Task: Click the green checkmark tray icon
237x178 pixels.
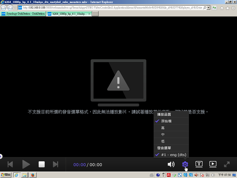Action: coord(174,175)
